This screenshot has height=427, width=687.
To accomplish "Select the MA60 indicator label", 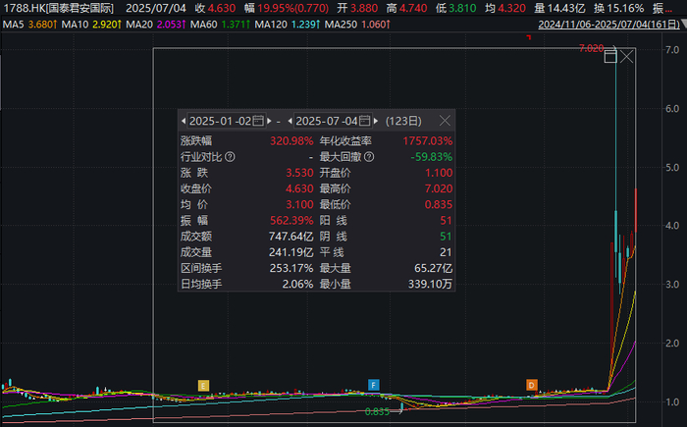I will pos(204,25).
